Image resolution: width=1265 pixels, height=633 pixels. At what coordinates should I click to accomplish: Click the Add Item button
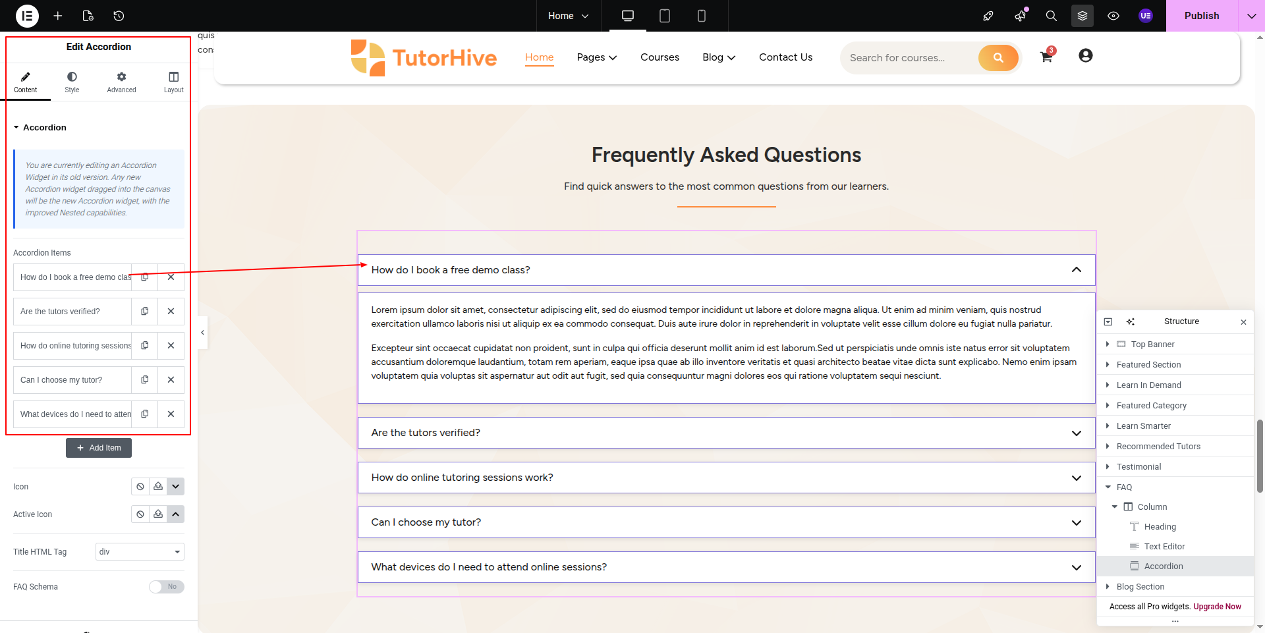(99, 448)
